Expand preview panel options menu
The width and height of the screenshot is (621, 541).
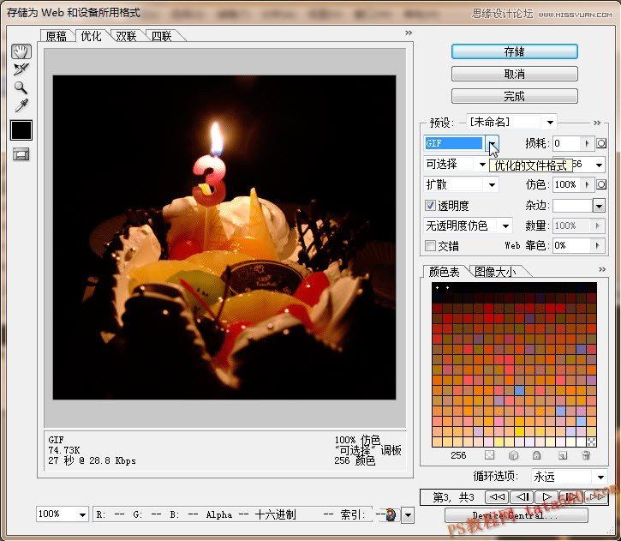pos(409,33)
